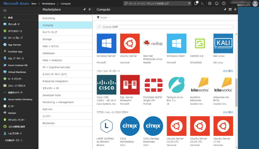The height and width of the screenshot is (149, 259).
Task: Focus the Compute を検索 search field
Action: tap(165, 27)
